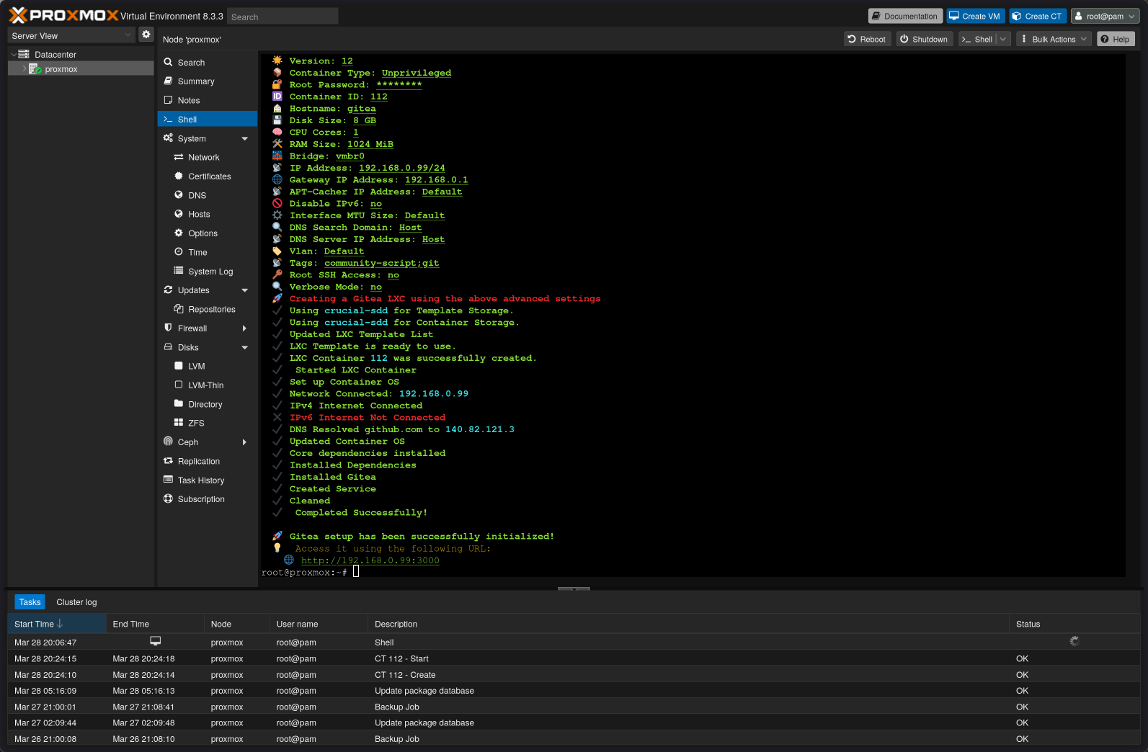
Task: Open the Bulk Actions dropdown
Action: click(x=1054, y=39)
